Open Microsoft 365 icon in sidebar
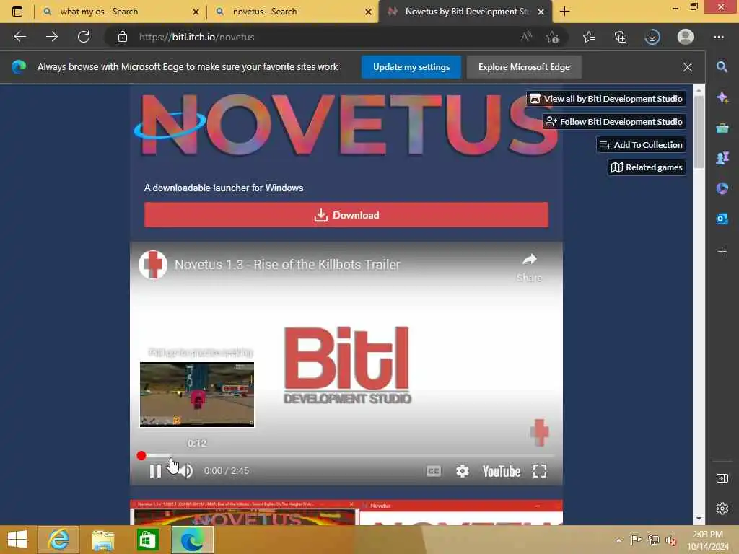This screenshot has height=554, width=739. click(722, 188)
